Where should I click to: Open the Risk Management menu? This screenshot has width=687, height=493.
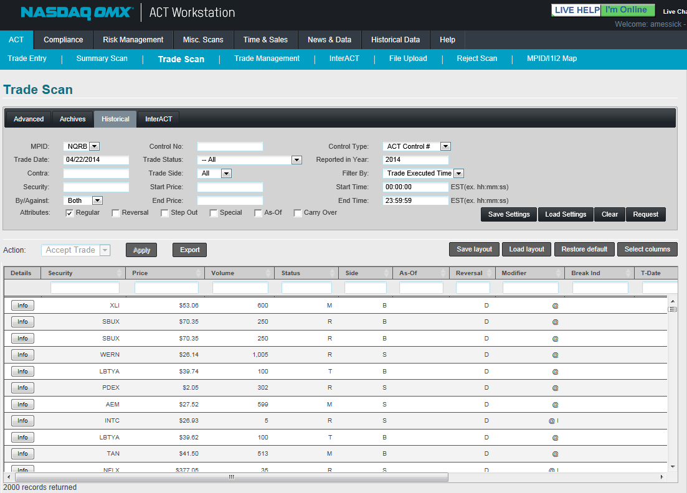(133, 40)
